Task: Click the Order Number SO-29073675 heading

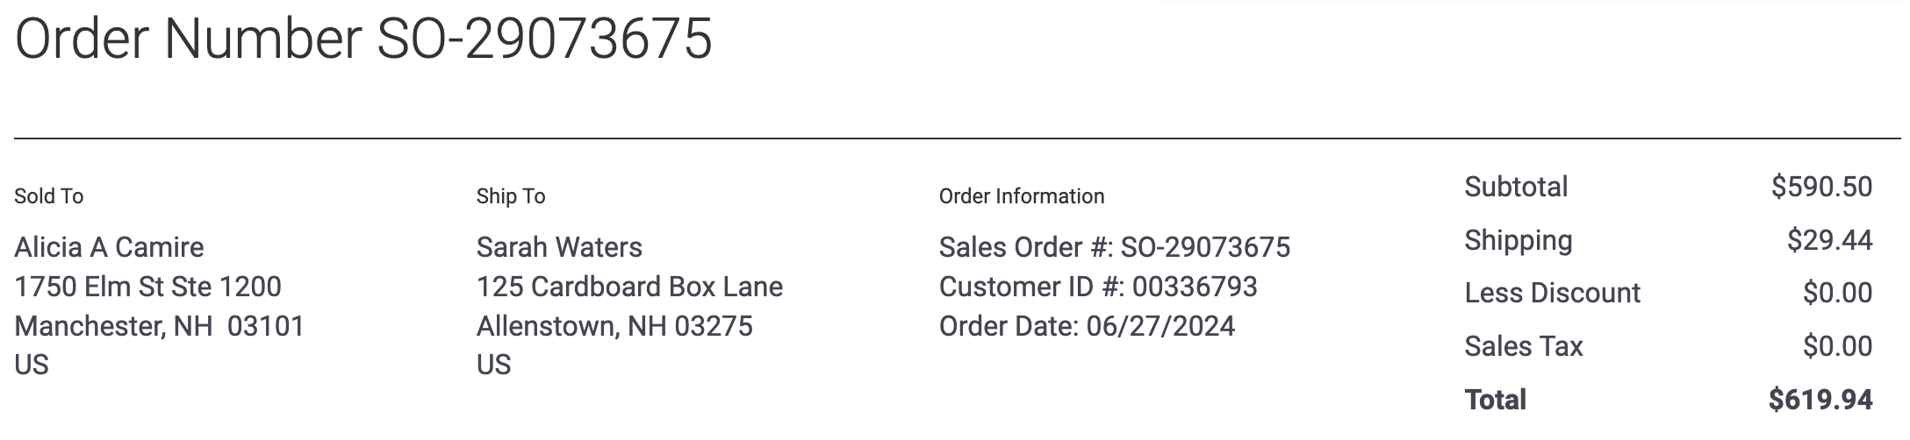Action: pos(363,39)
